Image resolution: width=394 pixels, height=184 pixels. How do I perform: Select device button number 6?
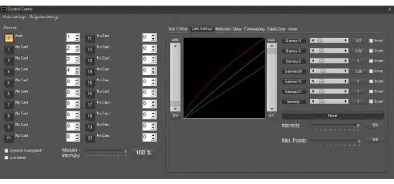click(x=9, y=94)
